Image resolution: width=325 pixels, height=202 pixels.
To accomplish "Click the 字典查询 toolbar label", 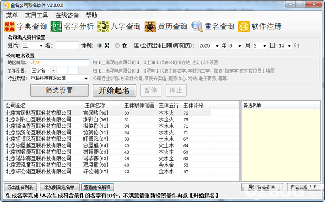I will 32,27.
